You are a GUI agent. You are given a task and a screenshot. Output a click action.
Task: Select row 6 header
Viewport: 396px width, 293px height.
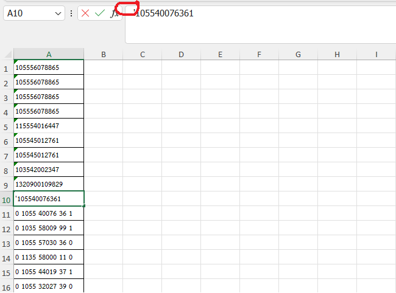6,142
